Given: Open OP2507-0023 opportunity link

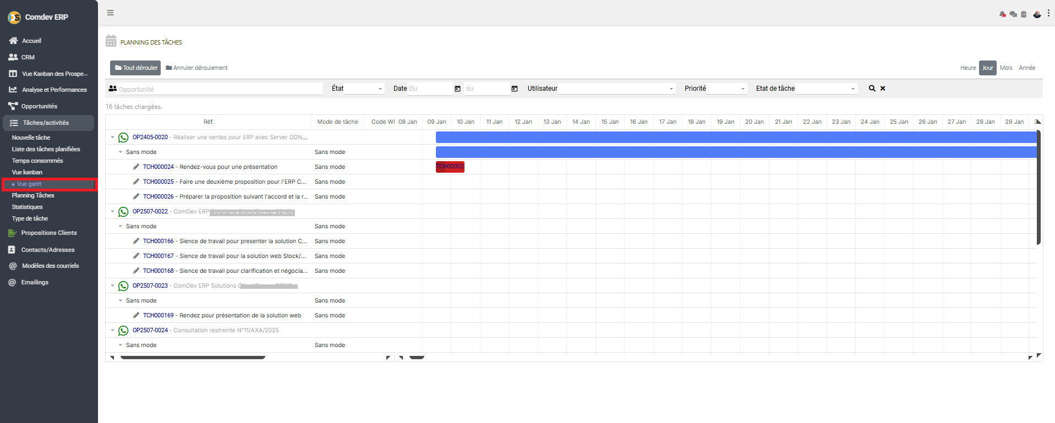Looking at the screenshot, I should click(x=150, y=286).
